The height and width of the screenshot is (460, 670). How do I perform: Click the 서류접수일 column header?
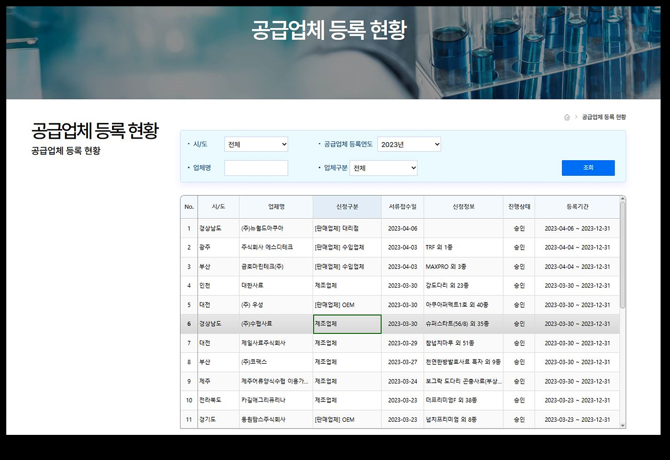tap(403, 207)
